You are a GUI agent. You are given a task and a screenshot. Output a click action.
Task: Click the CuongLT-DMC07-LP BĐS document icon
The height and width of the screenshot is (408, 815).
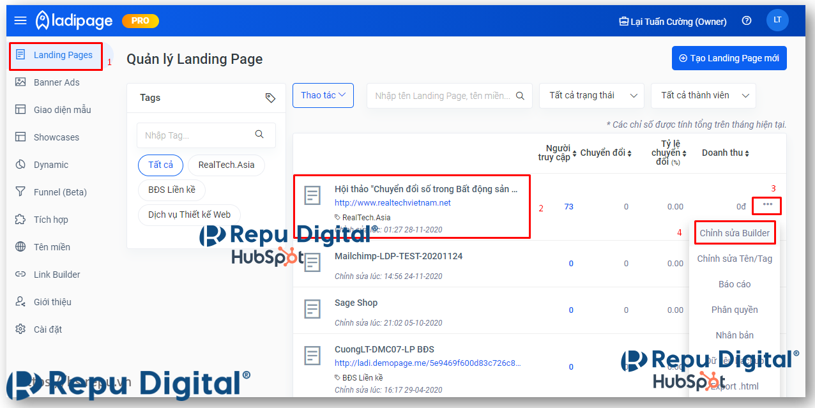312,356
